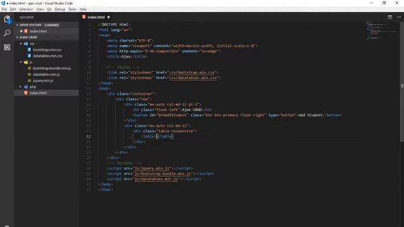
Task: Open jquery.min.js file
Action: coord(43,81)
